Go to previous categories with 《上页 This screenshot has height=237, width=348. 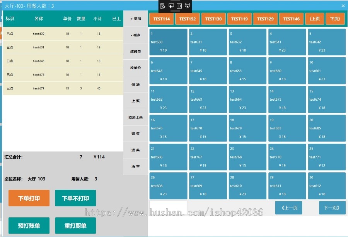pos(315,19)
